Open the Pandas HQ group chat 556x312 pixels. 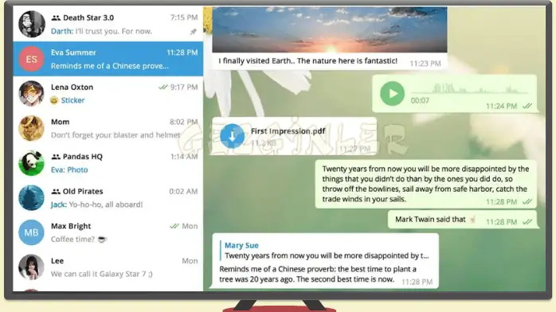point(108,163)
